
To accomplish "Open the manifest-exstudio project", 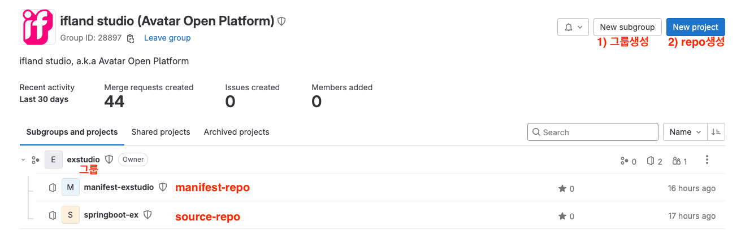I will [x=119, y=187].
